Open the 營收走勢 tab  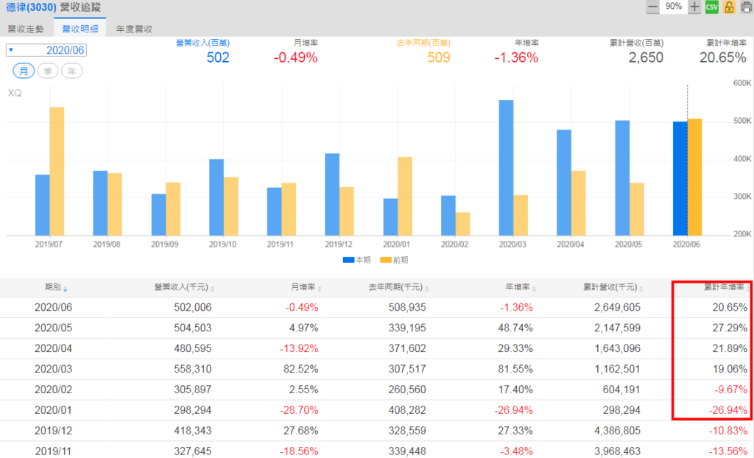(x=26, y=29)
